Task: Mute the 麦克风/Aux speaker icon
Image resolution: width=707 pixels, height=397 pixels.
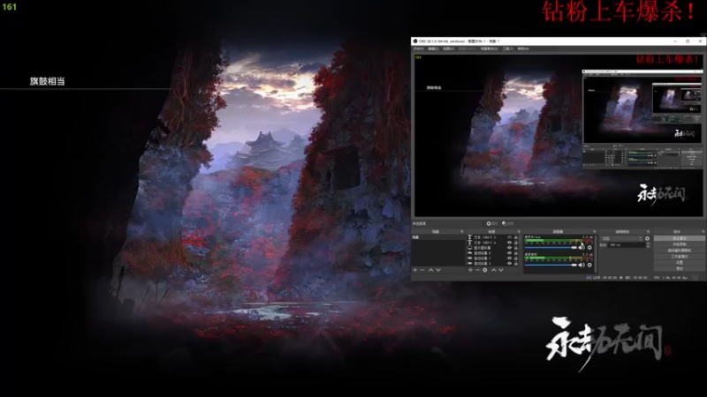Action: [582, 248]
